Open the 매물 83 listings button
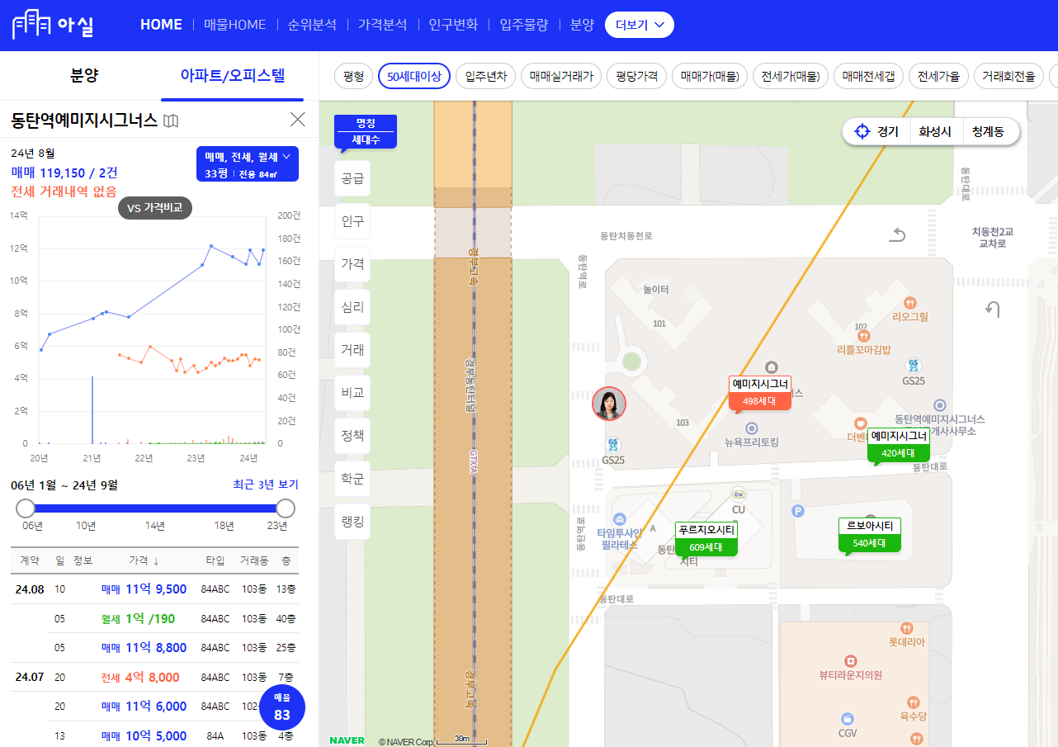Screen dimensions: 1058x747 pos(281,707)
